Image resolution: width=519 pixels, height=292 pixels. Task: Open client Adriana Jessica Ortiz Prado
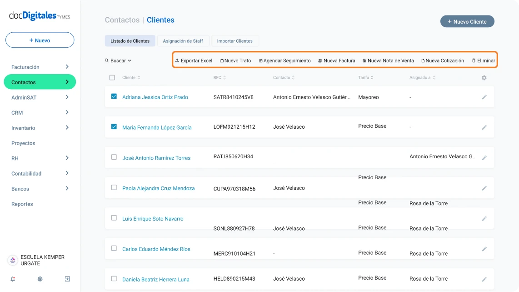pos(155,97)
